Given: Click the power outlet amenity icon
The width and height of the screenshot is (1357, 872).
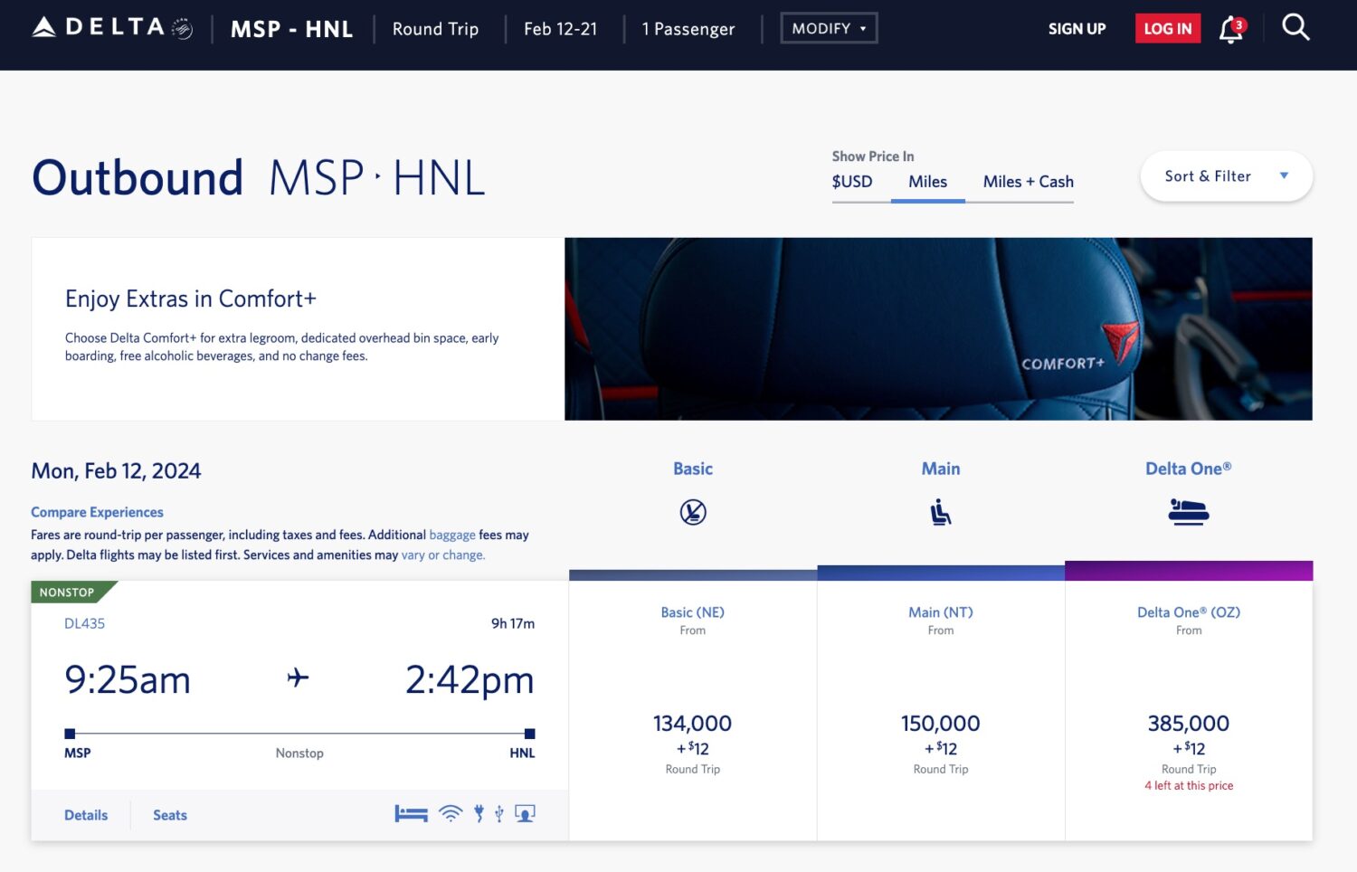Looking at the screenshot, I should [478, 812].
